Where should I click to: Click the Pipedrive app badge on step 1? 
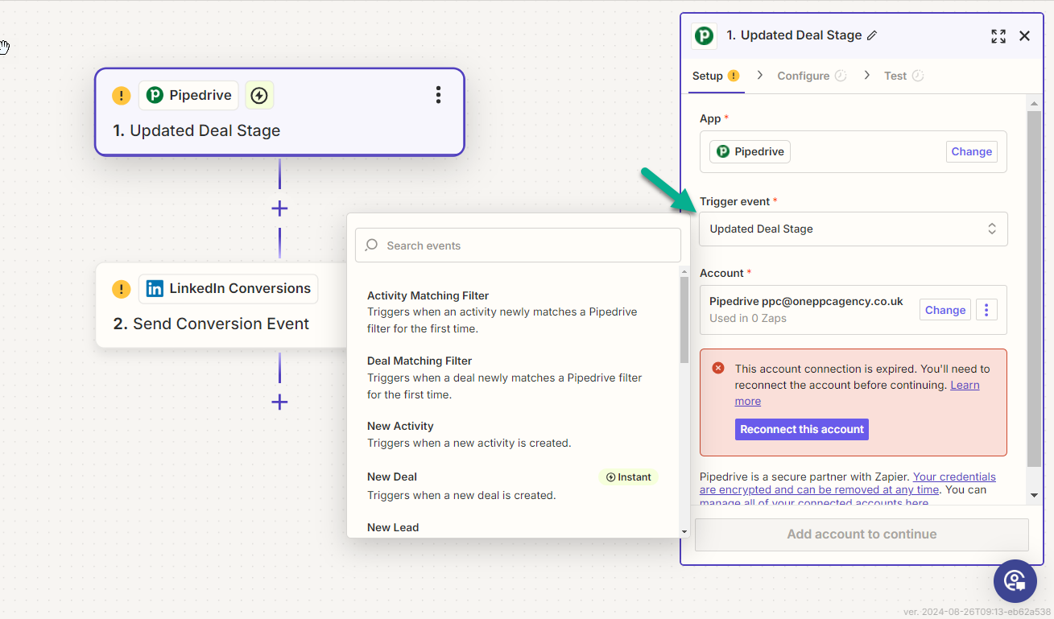188,95
